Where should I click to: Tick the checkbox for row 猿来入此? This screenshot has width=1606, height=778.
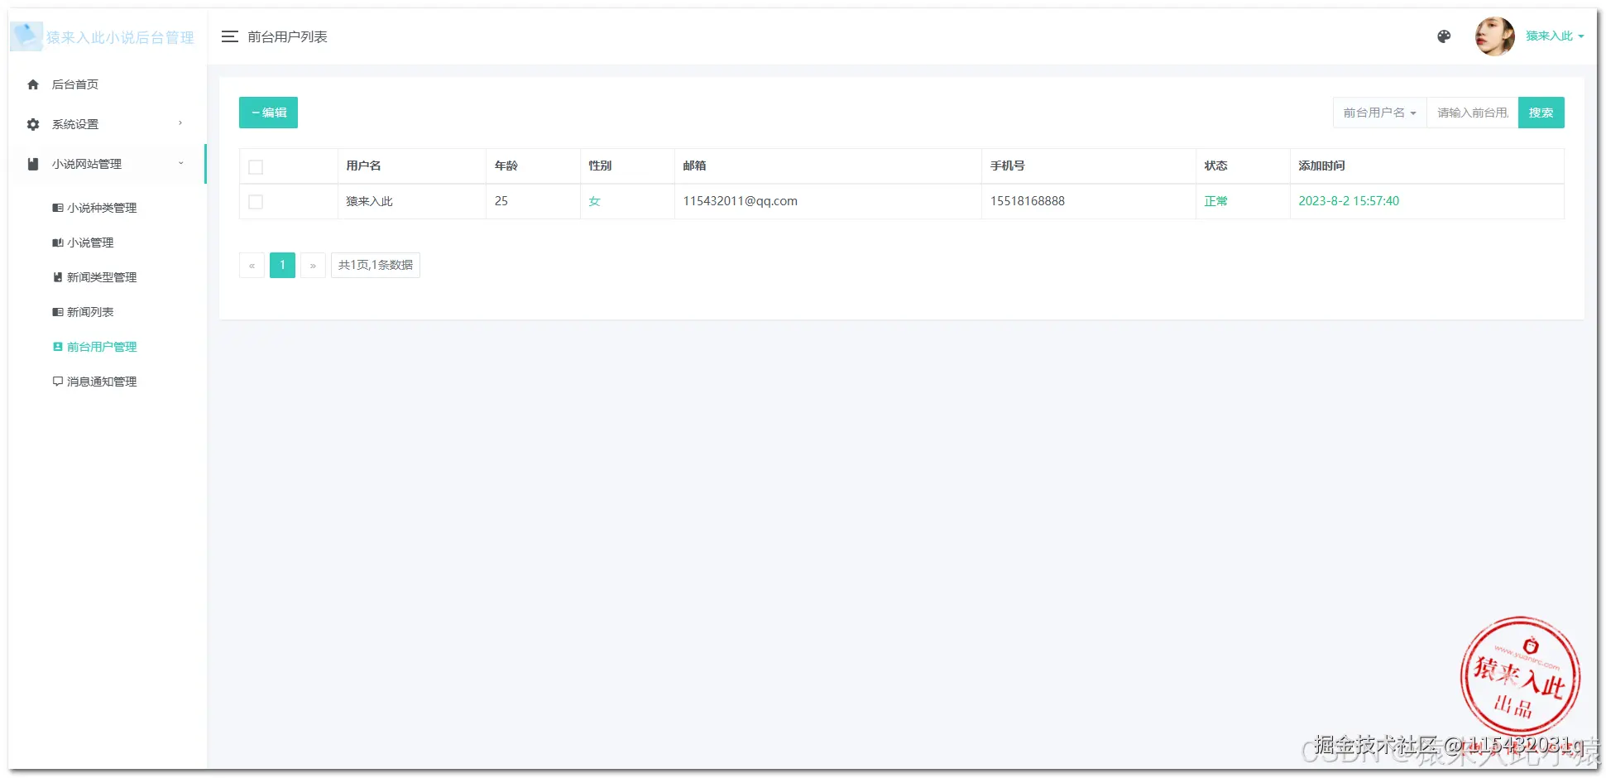pyautogui.click(x=256, y=201)
